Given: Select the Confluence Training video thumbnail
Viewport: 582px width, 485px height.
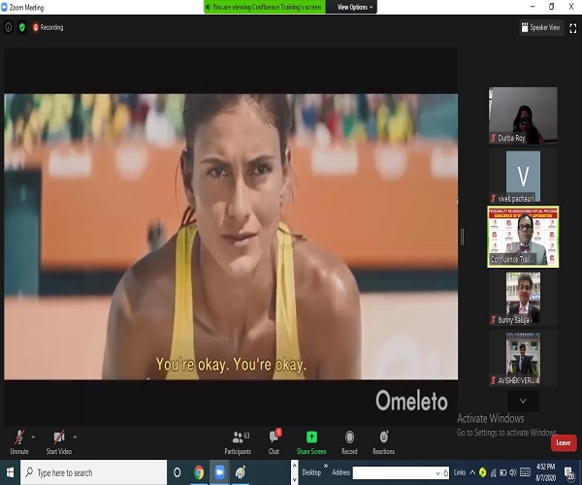Looking at the screenshot, I should point(523,237).
